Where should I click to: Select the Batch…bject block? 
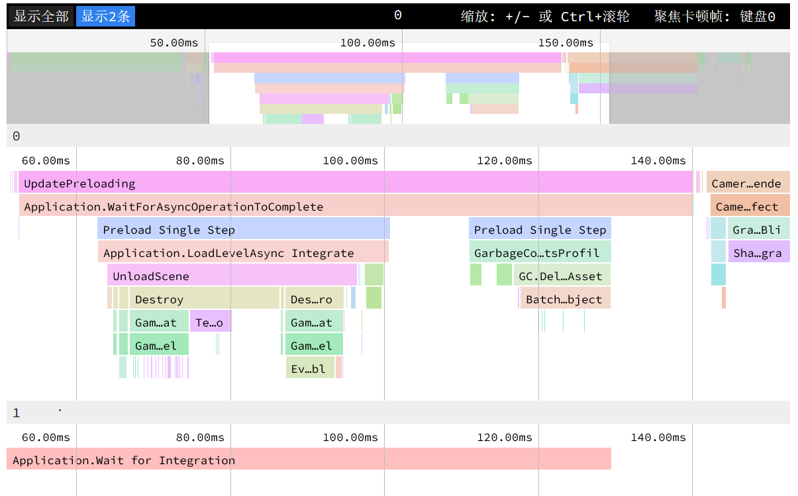pos(565,299)
